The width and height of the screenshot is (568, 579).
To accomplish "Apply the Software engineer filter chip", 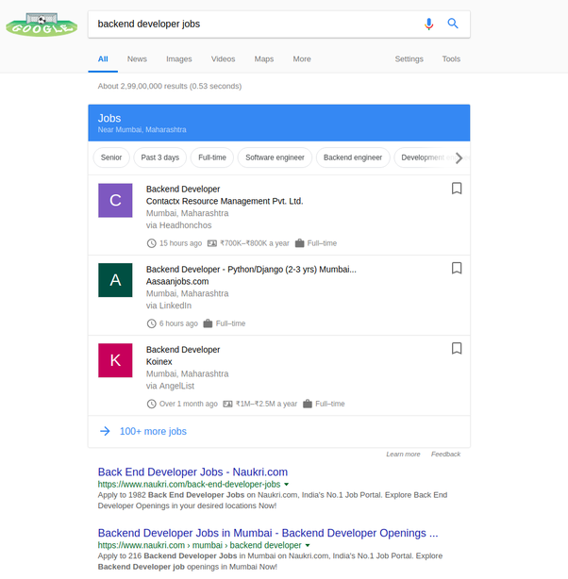I will (275, 157).
